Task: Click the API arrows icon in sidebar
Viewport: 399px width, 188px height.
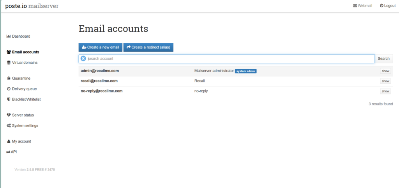Action: coord(8,152)
